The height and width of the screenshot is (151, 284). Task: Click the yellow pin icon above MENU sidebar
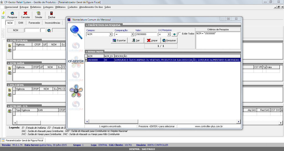[3, 13]
